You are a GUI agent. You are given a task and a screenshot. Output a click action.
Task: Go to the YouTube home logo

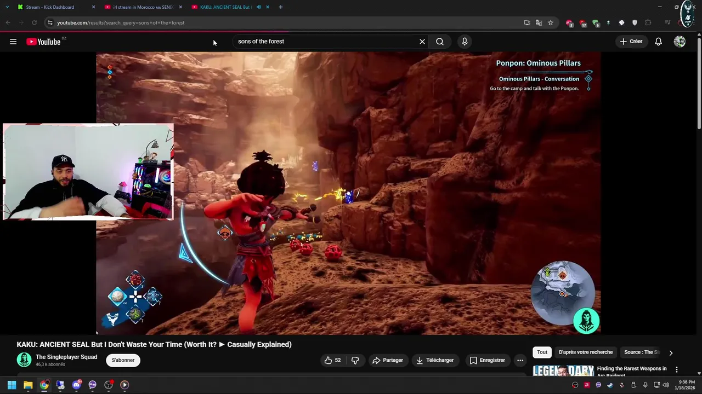(43, 42)
